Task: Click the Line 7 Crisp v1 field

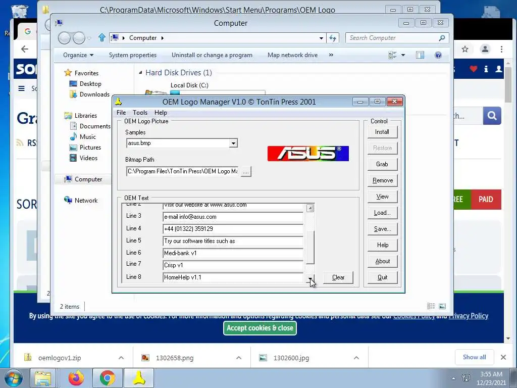Action: (x=233, y=265)
